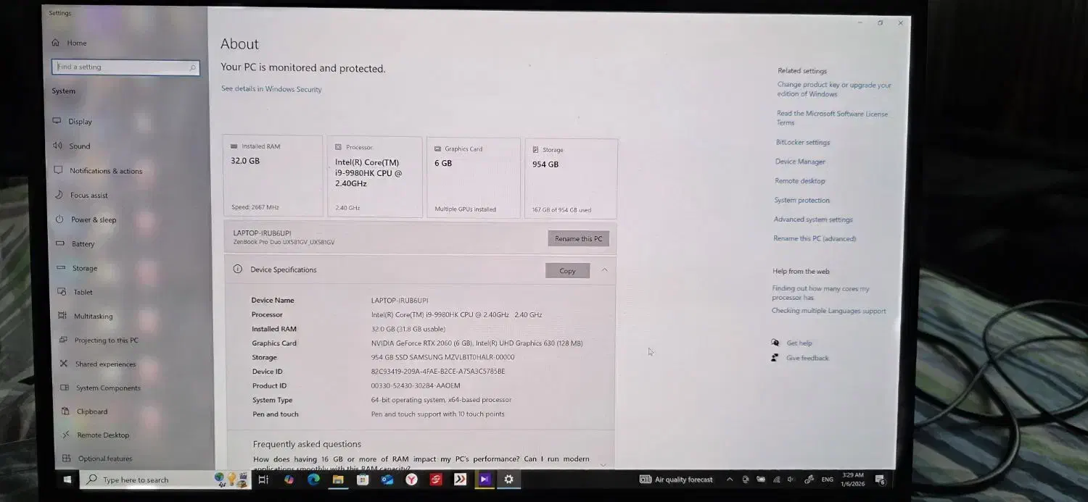Select Multitasking in the sidebar menu
This screenshot has width=1088, height=502.
93,317
